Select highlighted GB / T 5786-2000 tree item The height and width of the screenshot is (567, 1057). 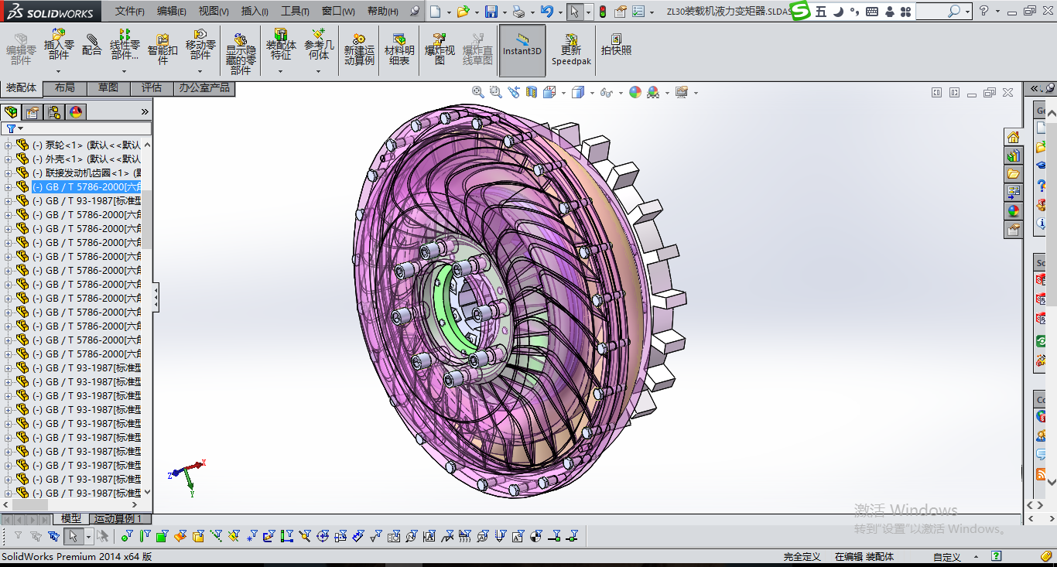tap(87, 186)
